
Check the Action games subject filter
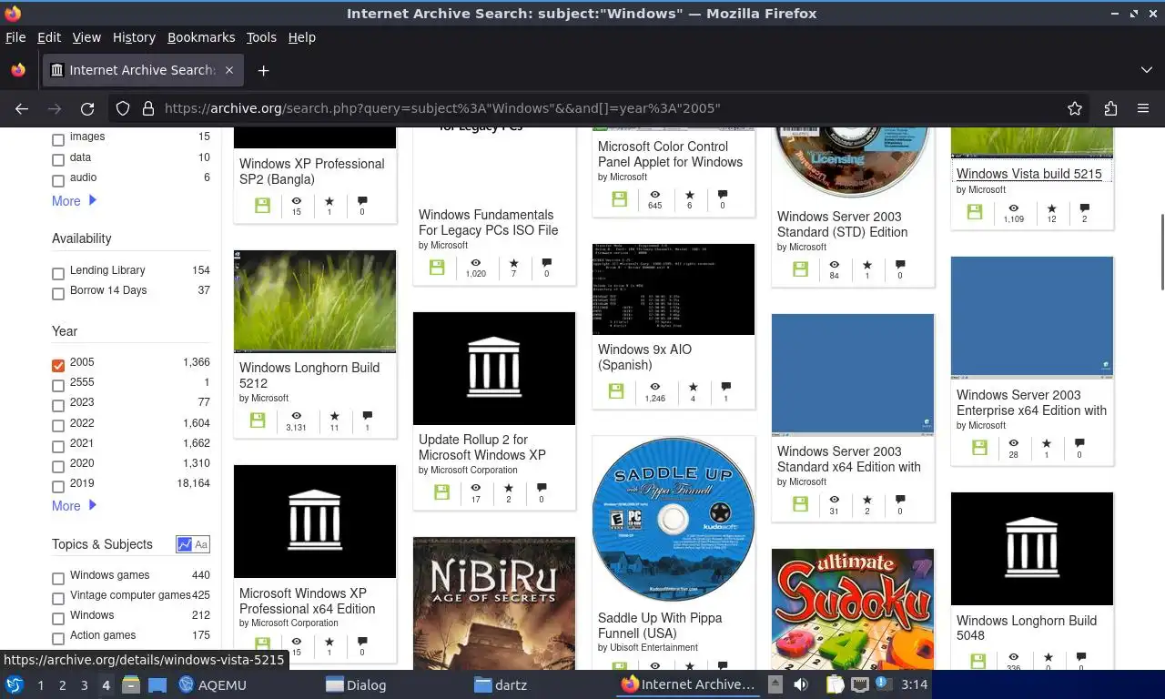point(58,638)
